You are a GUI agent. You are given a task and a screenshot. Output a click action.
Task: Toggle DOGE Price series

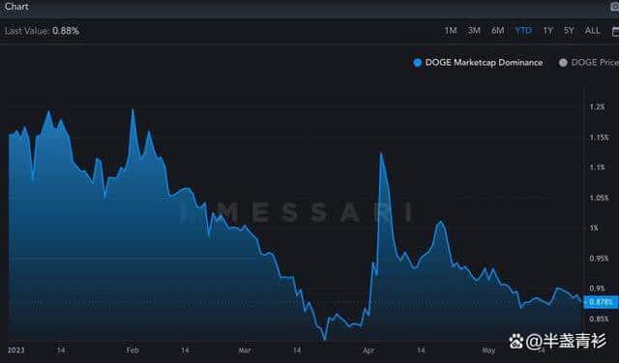tap(589, 63)
